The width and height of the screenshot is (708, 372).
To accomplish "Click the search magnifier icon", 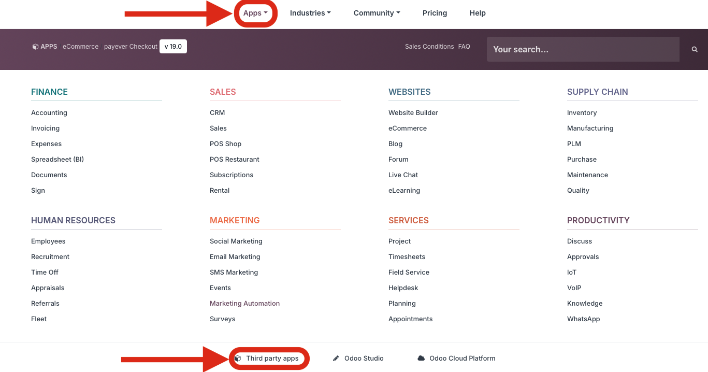I will pos(695,49).
